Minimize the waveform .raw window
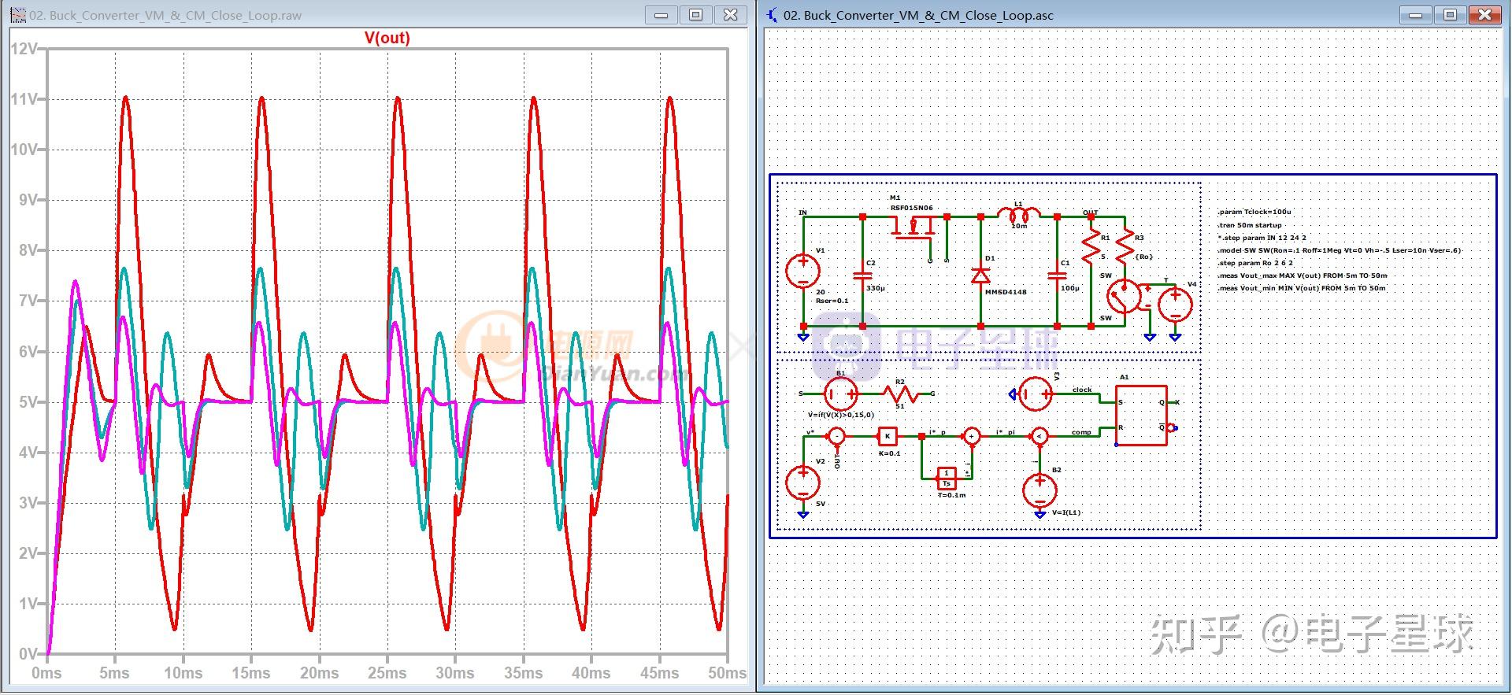 [661, 15]
